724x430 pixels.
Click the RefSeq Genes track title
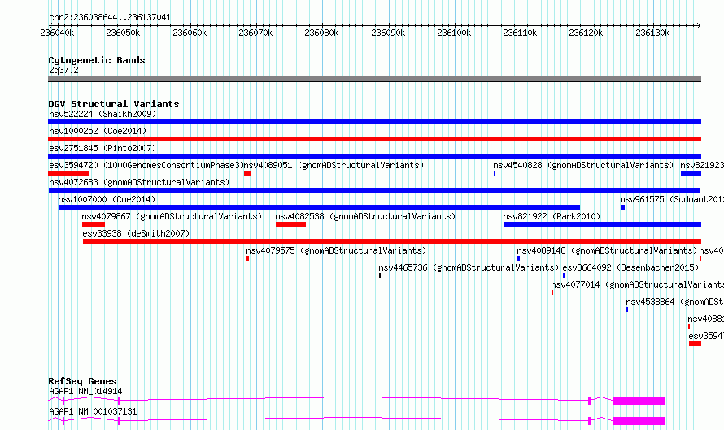pos(82,381)
